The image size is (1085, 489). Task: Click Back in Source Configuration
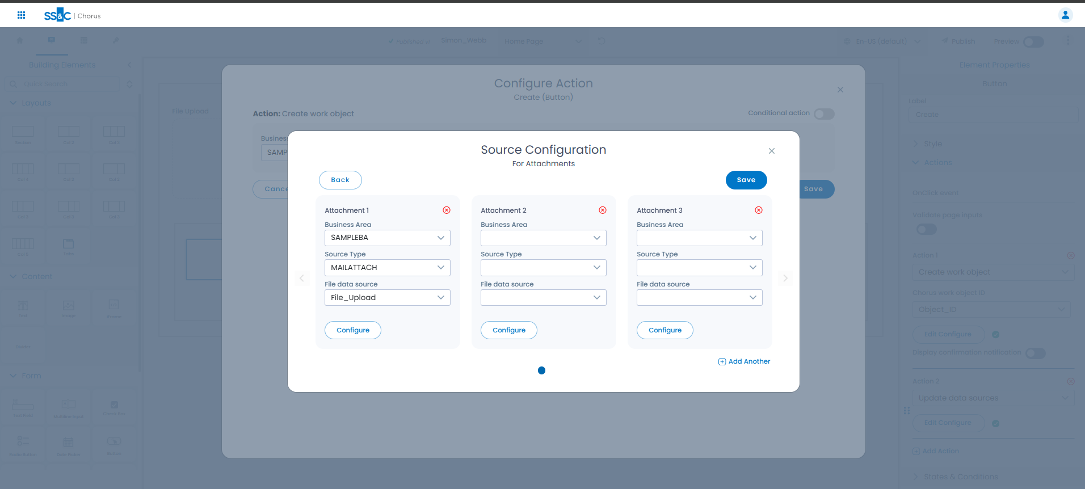click(x=340, y=180)
